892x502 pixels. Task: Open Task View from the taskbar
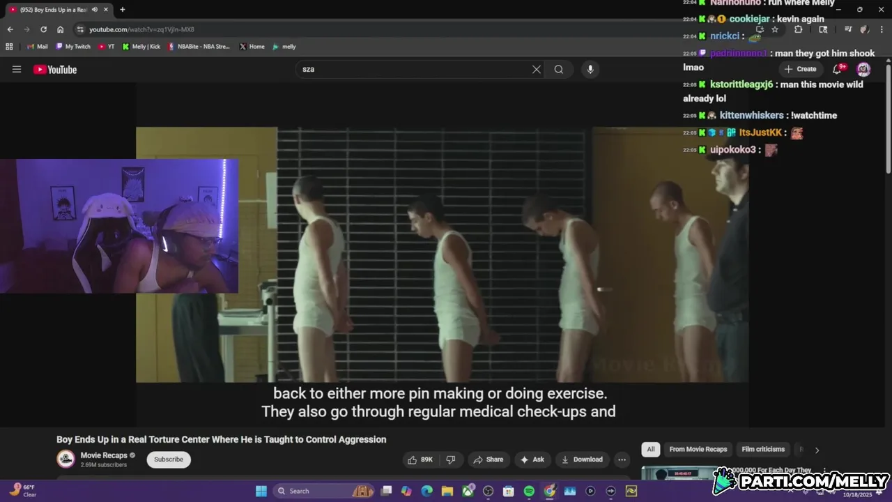(x=387, y=491)
